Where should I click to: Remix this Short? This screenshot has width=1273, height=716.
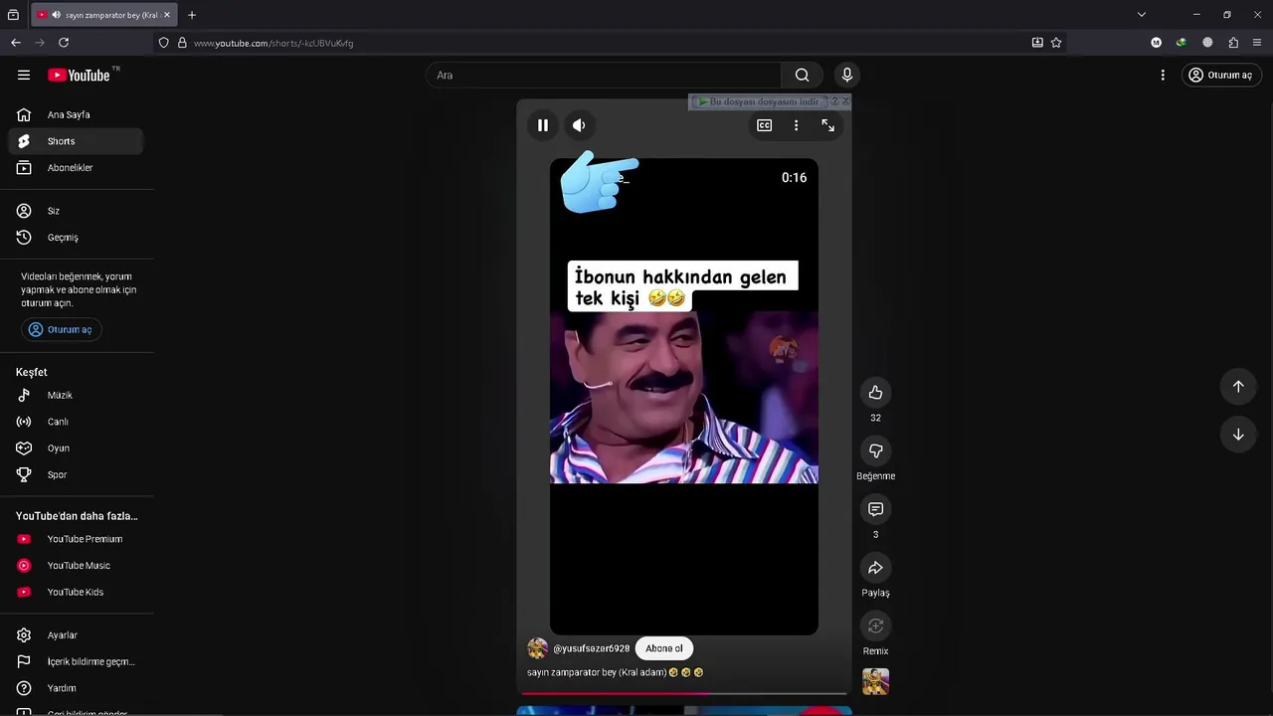coord(875,626)
